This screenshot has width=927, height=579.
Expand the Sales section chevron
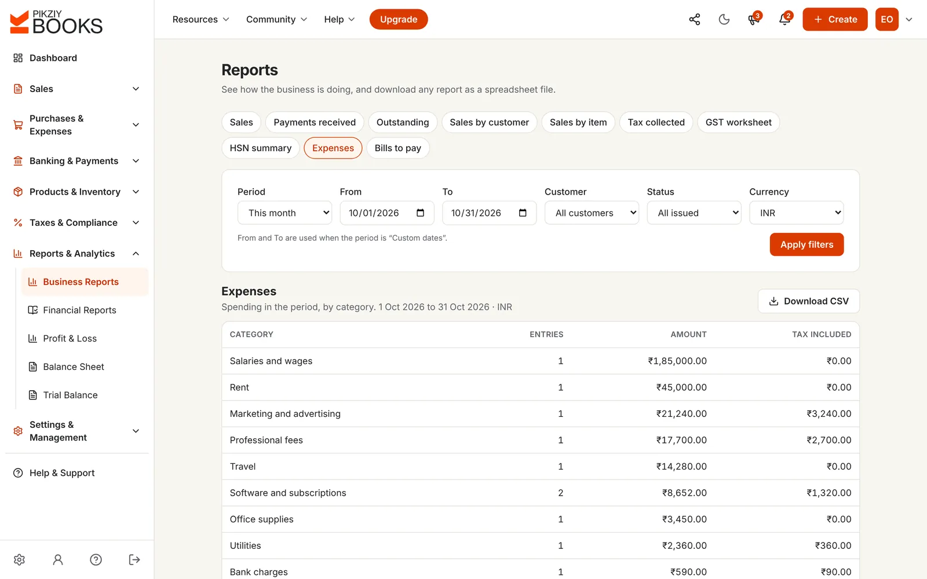point(136,89)
